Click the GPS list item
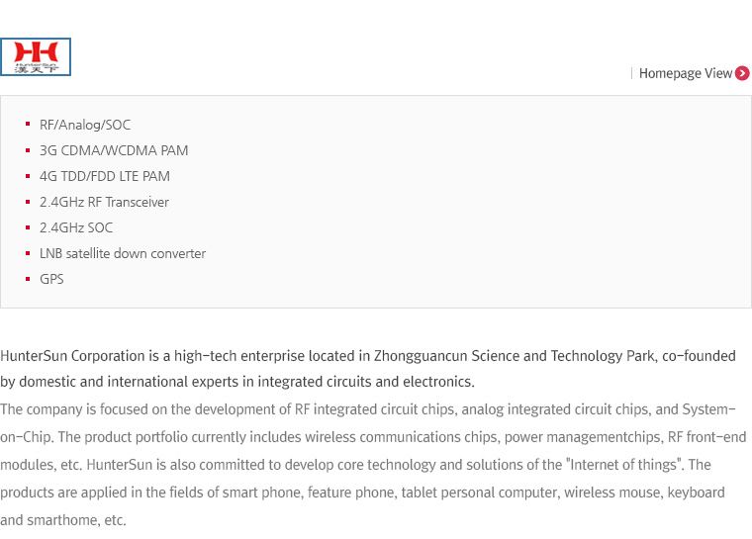The image size is (752, 539). (51, 279)
